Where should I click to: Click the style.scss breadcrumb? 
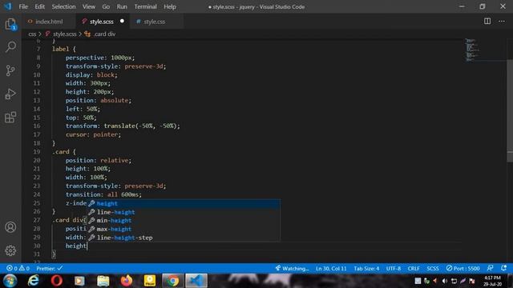click(64, 34)
